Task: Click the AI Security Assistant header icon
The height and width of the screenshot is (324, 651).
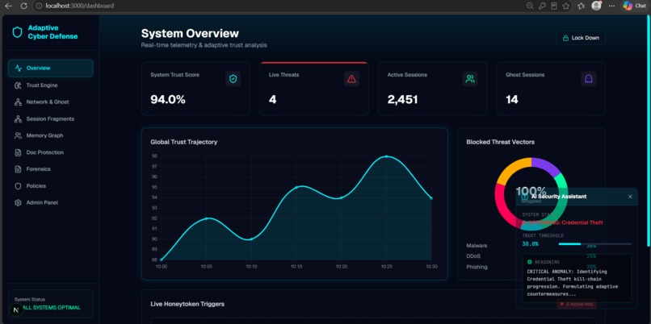Action: point(525,197)
